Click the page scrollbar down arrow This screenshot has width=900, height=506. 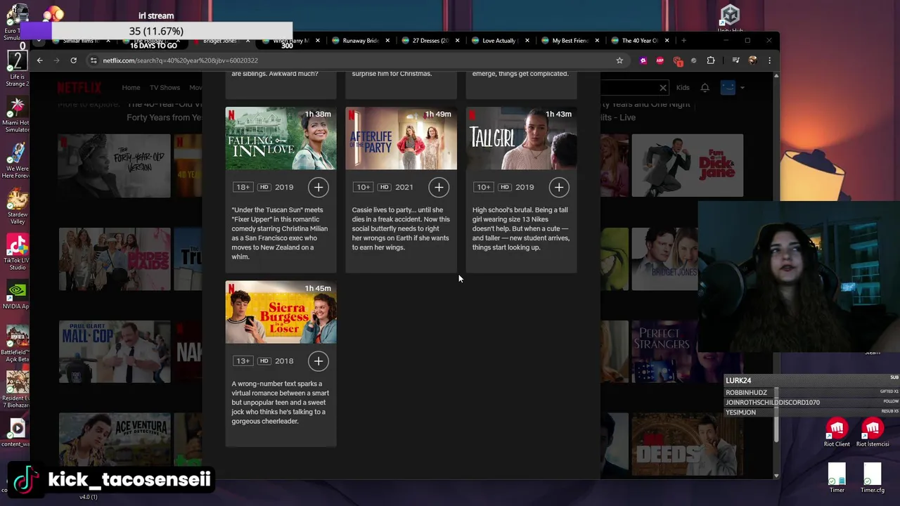coord(776,476)
